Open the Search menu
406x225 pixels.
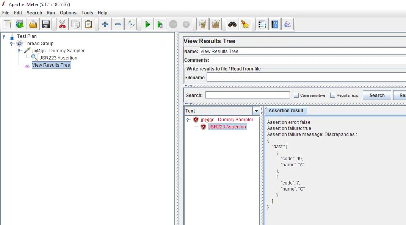tap(34, 12)
